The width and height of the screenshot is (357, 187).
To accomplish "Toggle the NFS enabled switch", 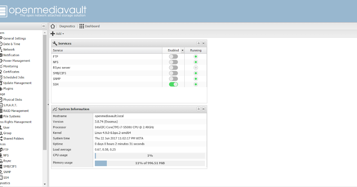I will point(173,62).
